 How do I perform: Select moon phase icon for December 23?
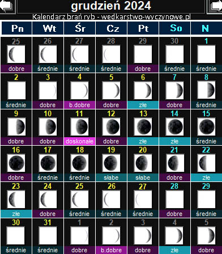(16, 200)
